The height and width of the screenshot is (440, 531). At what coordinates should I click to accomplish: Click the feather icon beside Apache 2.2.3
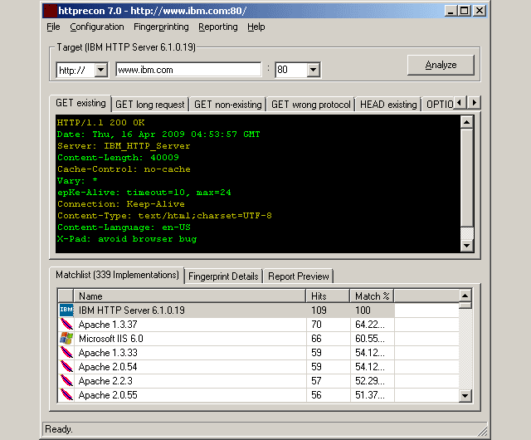(x=66, y=381)
